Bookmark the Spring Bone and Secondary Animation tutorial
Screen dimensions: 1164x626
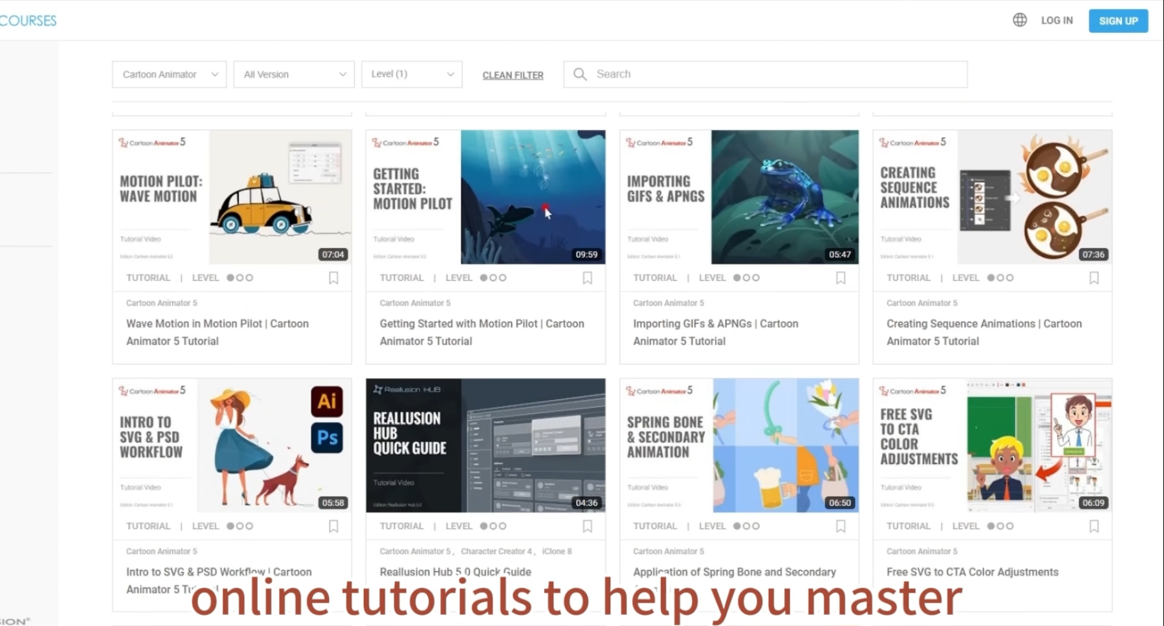coord(840,526)
